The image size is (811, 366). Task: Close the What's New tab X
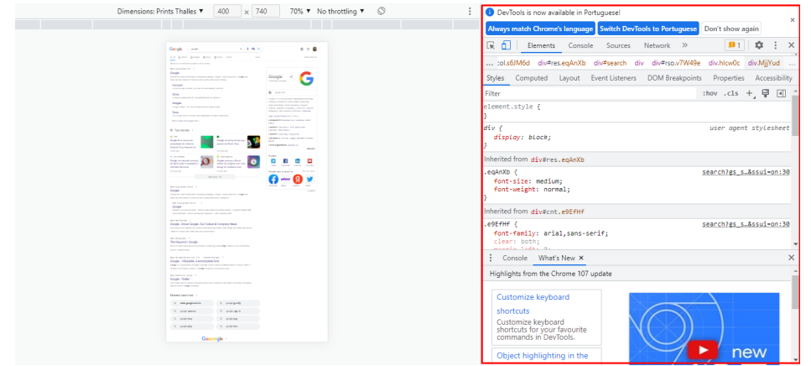click(x=581, y=258)
